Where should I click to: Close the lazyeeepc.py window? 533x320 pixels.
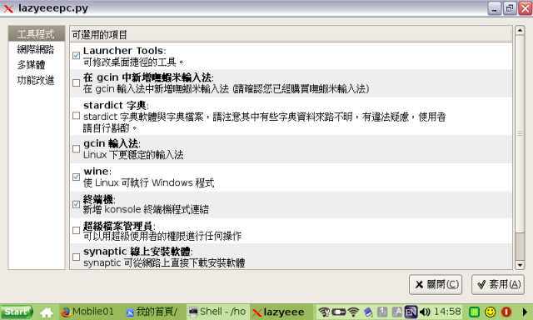click(x=525, y=8)
